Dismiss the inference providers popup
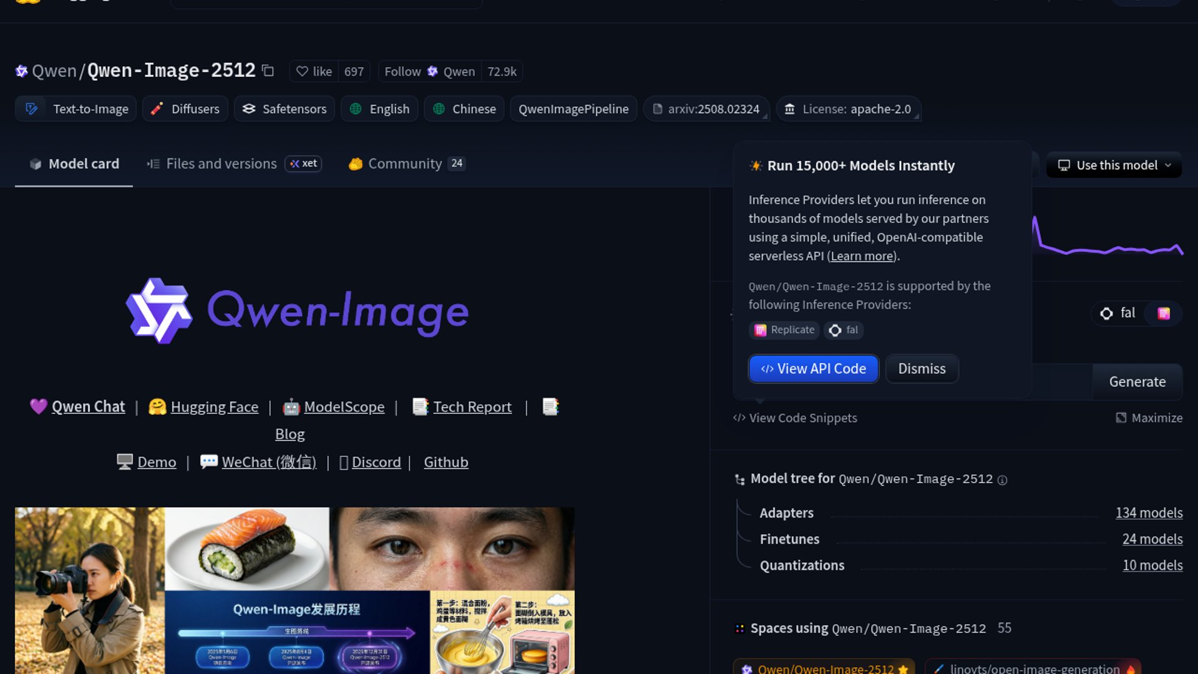This screenshot has width=1198, height=674. click(922, 369)
